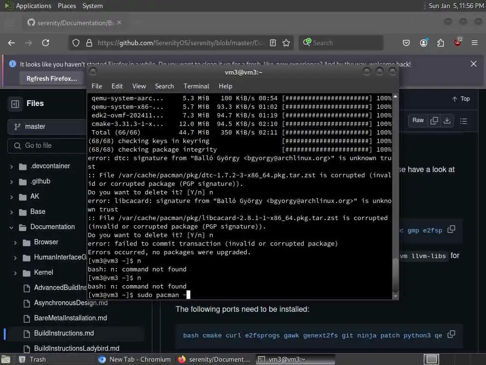This screenshot has height=365, width=486.
Task: Open the System menu in top panel
Action: pyautogui.click(x=93, y=6)
